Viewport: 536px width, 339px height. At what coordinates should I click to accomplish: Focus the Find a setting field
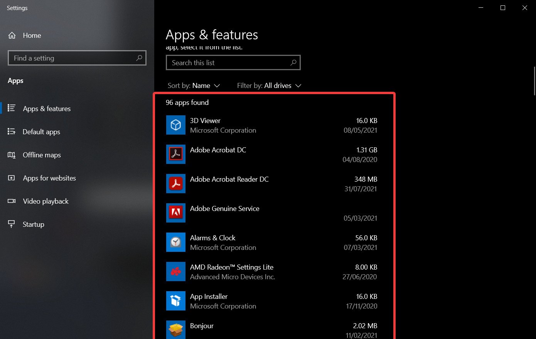pyautogui.click(x=77, y=58)
